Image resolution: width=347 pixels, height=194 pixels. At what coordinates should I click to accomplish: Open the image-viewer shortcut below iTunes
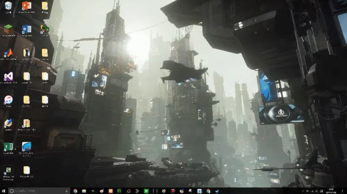coord(8,124)
